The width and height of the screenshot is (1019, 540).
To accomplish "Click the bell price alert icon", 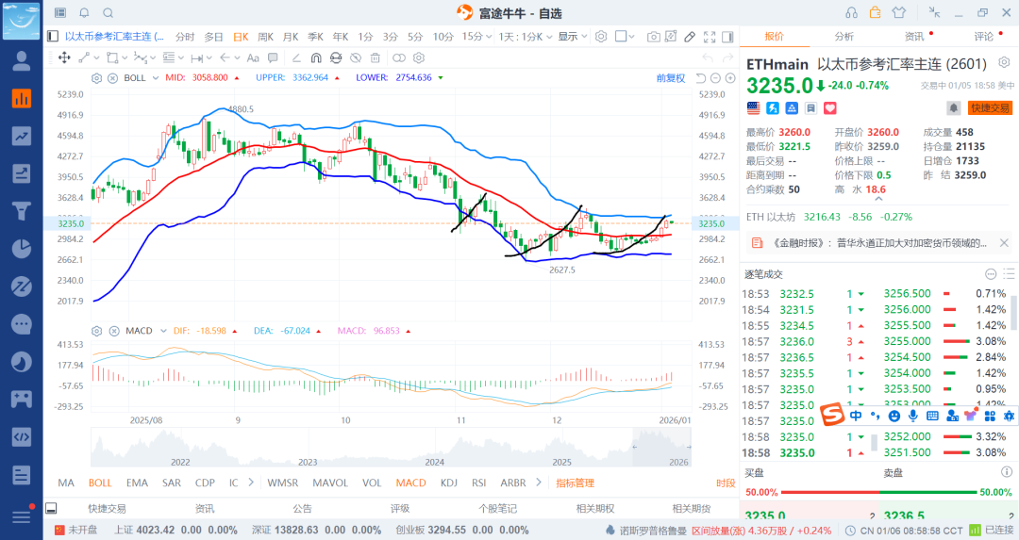I will 954,108.
